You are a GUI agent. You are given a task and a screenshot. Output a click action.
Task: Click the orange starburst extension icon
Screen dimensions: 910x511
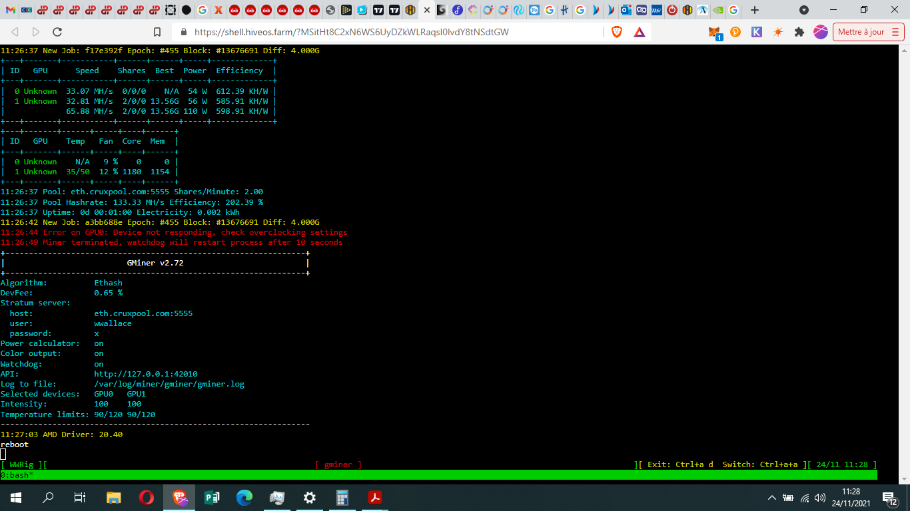coord(778,32)
